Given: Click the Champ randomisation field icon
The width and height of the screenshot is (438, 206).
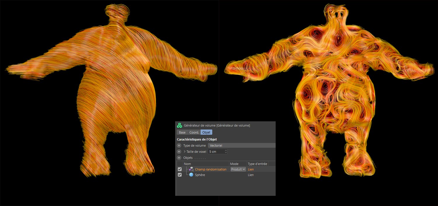Looking at the screenshot, I should pos(191,169).
